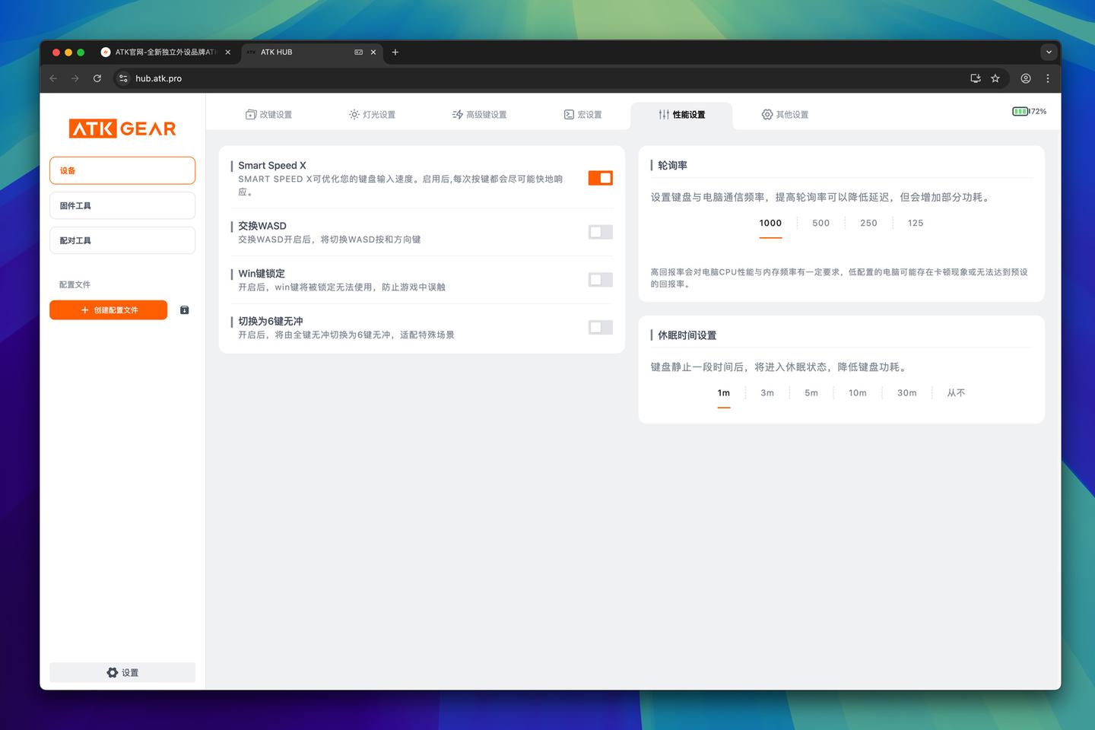
Task: Click the battery level indicator icon
Action: pyautogui.click(x=1020, y=111)
